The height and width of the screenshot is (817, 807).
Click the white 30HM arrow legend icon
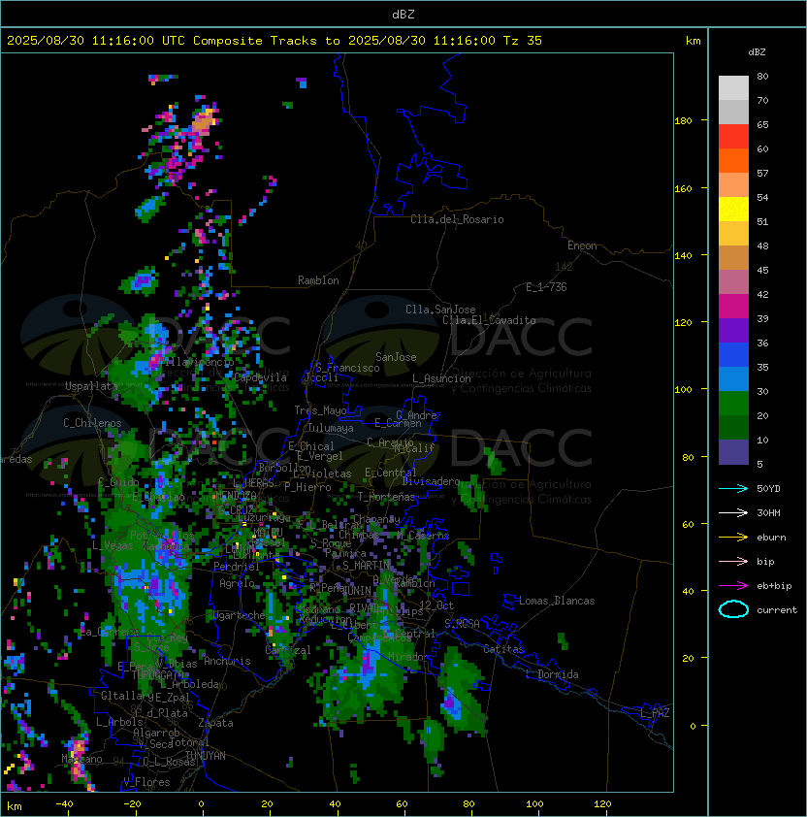pos(733,512)
